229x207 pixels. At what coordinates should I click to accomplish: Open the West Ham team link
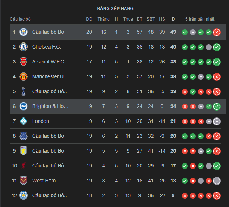pos(44,181)
